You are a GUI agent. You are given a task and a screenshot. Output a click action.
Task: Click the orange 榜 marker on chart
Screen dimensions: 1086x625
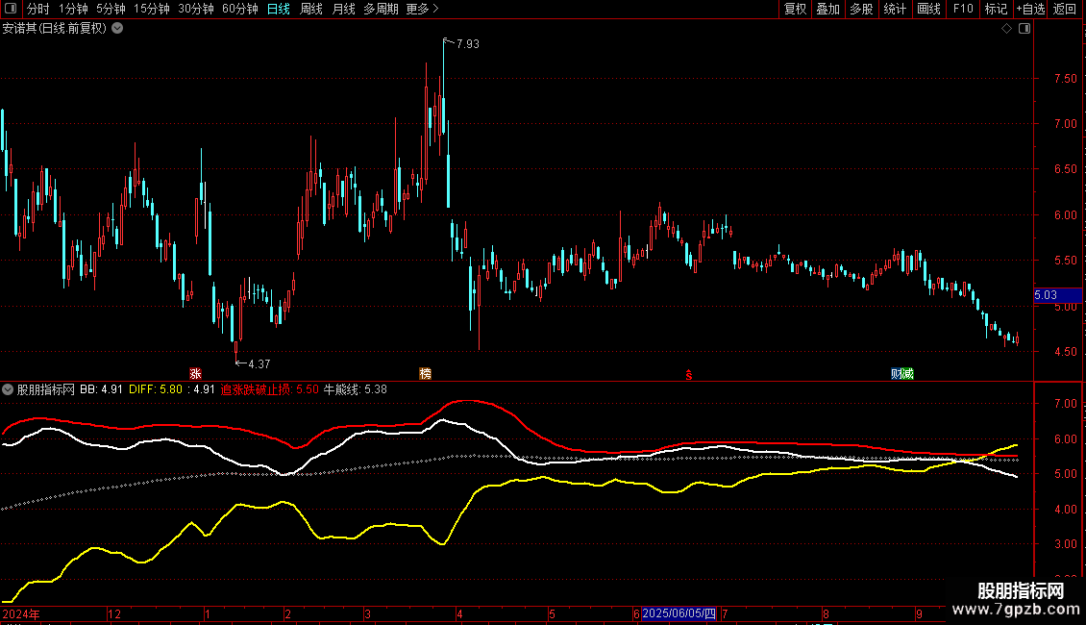point(425,373)
